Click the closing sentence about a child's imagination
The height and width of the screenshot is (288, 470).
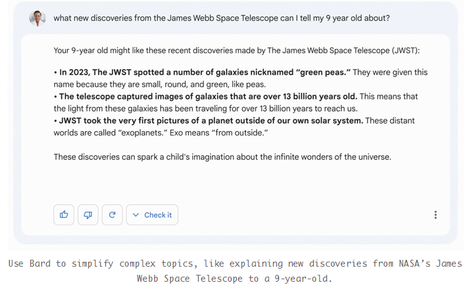click(222, 157)
